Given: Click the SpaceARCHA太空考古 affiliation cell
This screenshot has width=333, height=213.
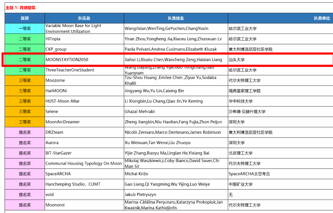Looking at the screenshot, I should click(249, 174).
